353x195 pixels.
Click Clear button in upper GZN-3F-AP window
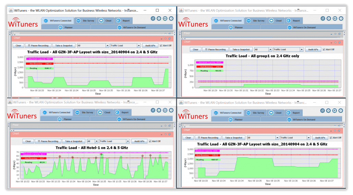coord(18,45)
